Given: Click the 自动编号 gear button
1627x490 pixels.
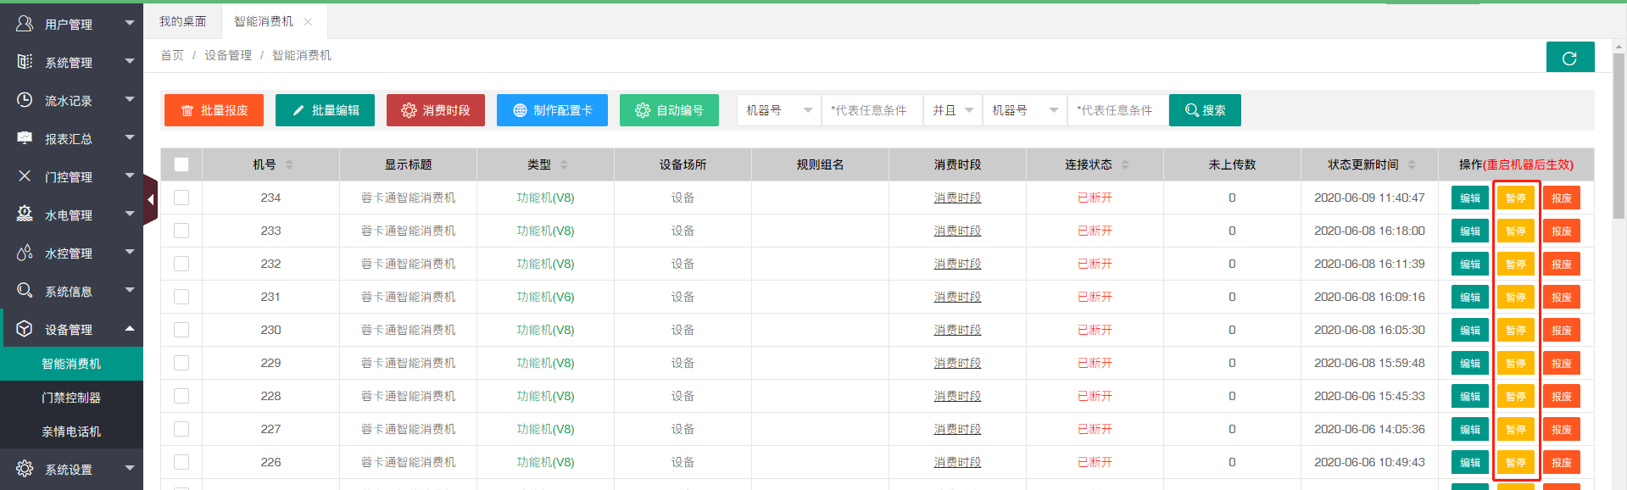Looking at the screenshot, I should pyautogui.click(x=669, y=110).
